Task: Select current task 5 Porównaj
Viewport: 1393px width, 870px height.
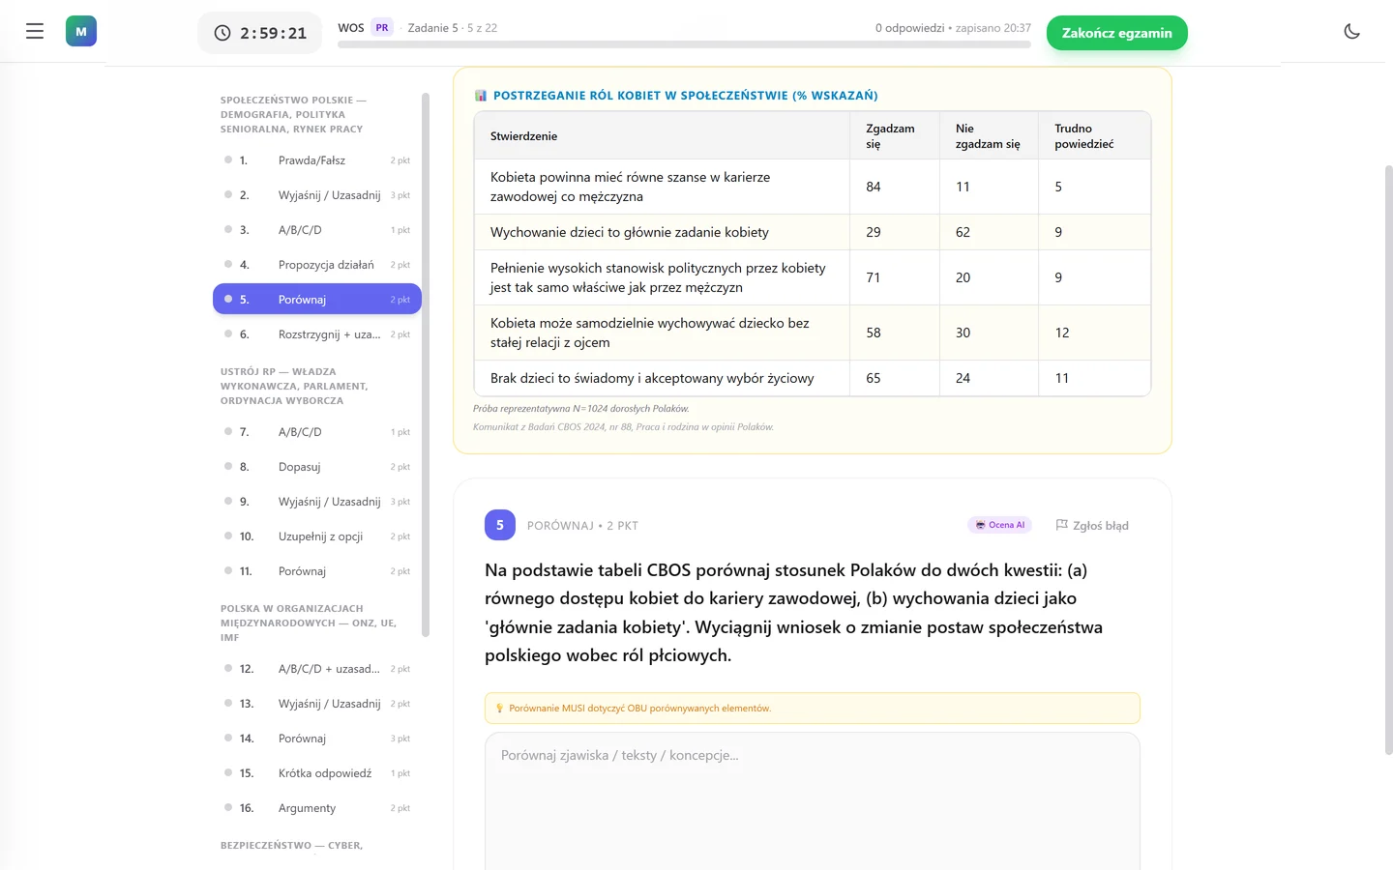Action: (x=317, y=300)
